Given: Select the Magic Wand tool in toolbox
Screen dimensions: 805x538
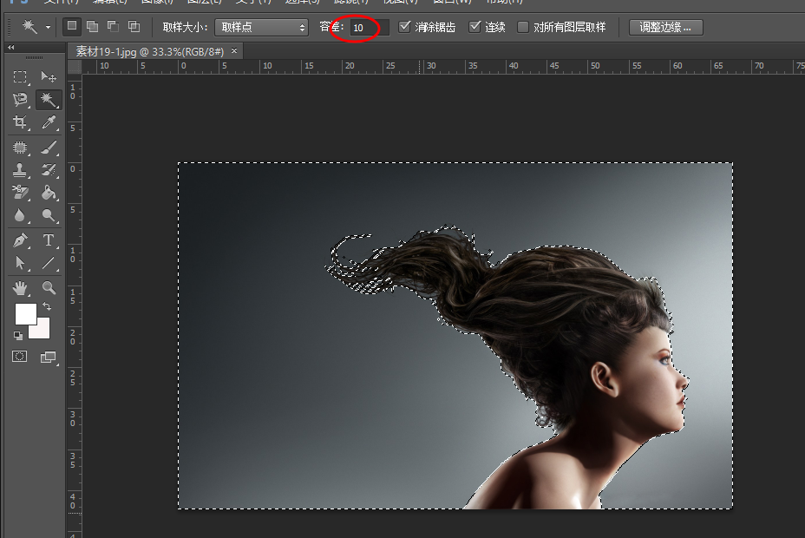Looking at the screenshot, I should pyautogui.click(x=49, y=100).
